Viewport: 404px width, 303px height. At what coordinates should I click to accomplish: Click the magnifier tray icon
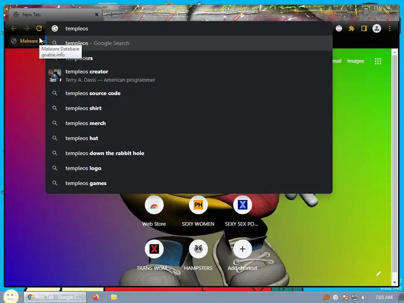click(326, 297)
